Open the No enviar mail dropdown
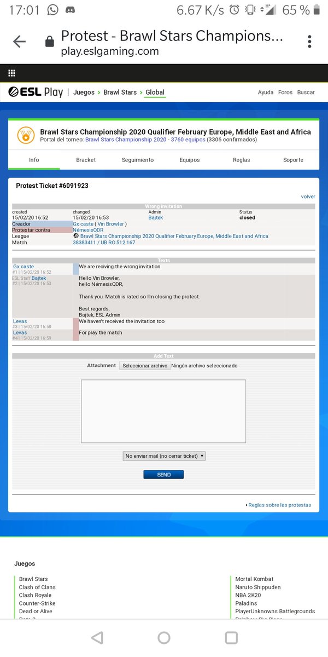This screenshot has width=328, height=657. 164,456
